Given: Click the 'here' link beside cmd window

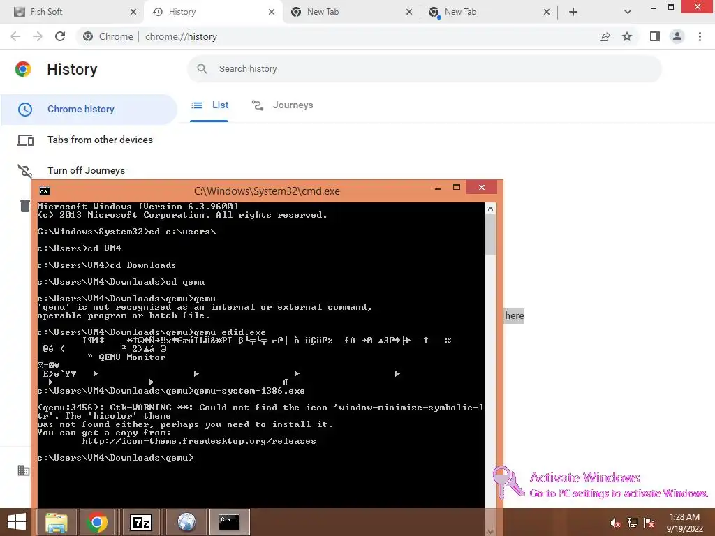Looking at the screenshot, I should (x=515, y=316).
